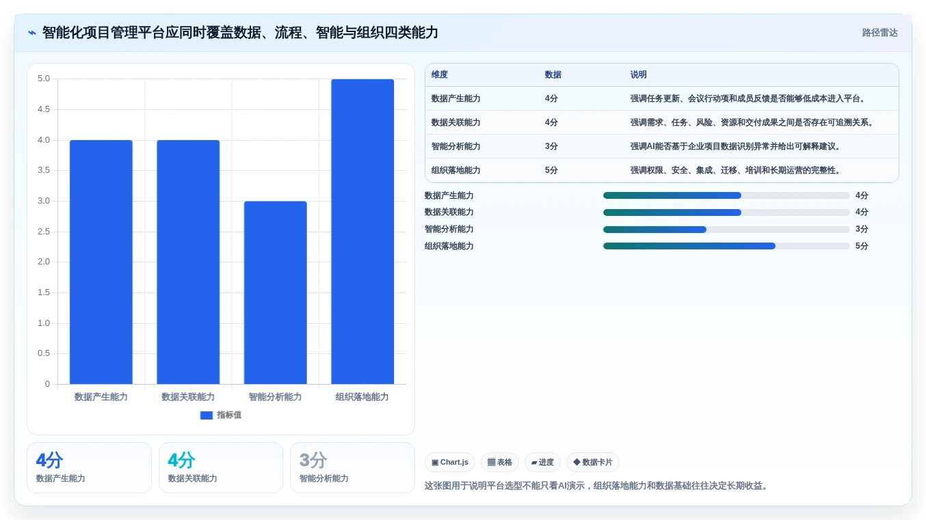The image size is (926, 520).
Task: Toggle the 指标值 legend label in the chart
Action: coord(229,415)
